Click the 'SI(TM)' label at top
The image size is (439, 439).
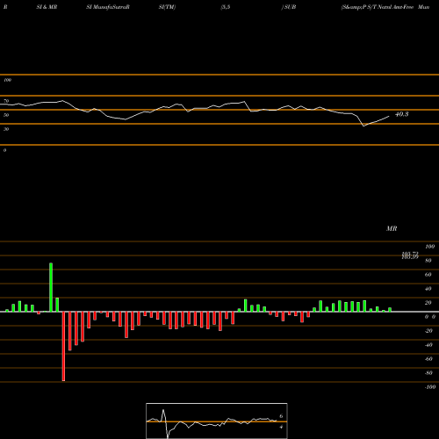[x=167, y=7]
